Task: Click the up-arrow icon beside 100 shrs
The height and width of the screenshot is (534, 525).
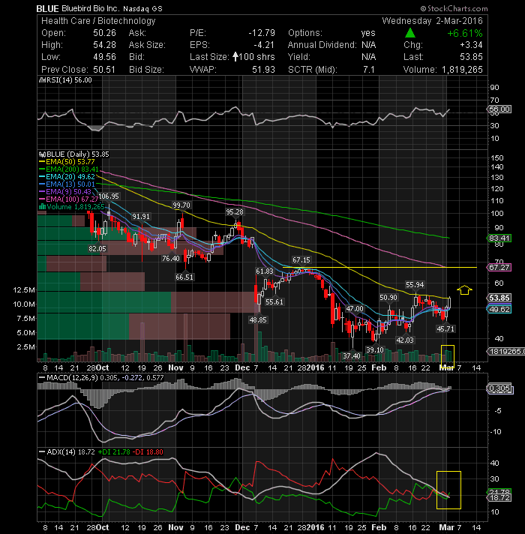Action: tap(235, 56)
